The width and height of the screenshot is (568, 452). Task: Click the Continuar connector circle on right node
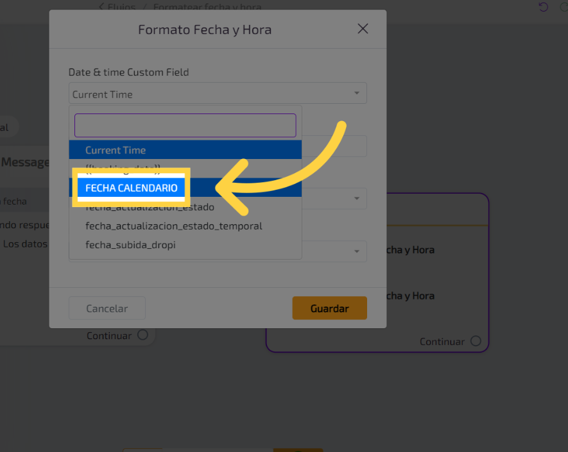point(476,341)
